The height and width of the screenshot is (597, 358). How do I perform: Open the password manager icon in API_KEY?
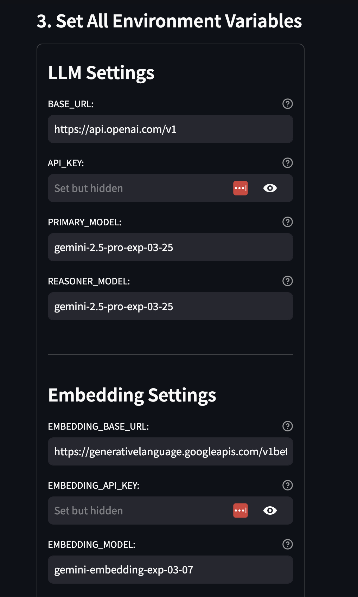[x=241, y=188]
